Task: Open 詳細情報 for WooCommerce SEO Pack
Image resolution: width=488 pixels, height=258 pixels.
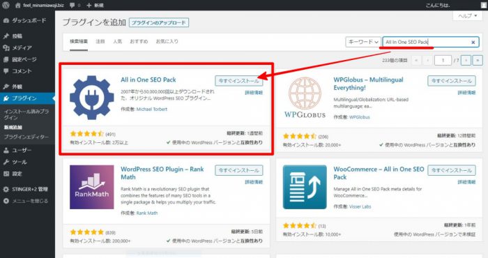Action: (x=466, y=182)
